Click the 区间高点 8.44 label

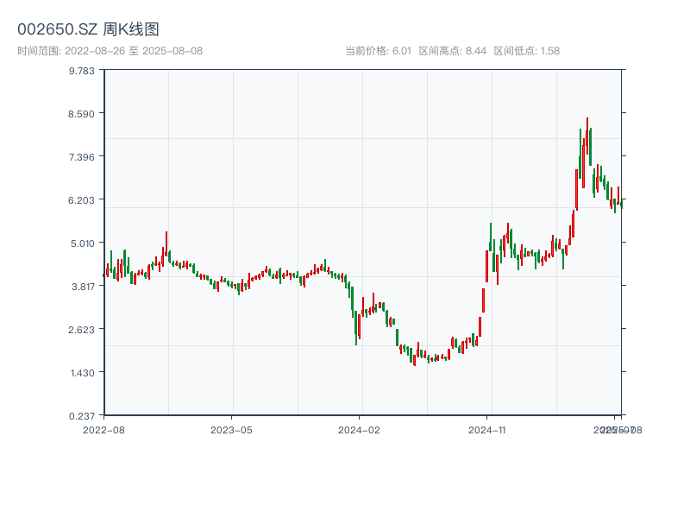coord(452,51)
